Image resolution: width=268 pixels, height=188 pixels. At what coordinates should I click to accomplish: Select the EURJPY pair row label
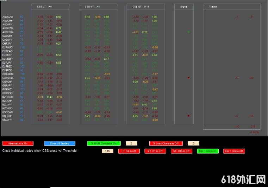click(x=7, y=63)
